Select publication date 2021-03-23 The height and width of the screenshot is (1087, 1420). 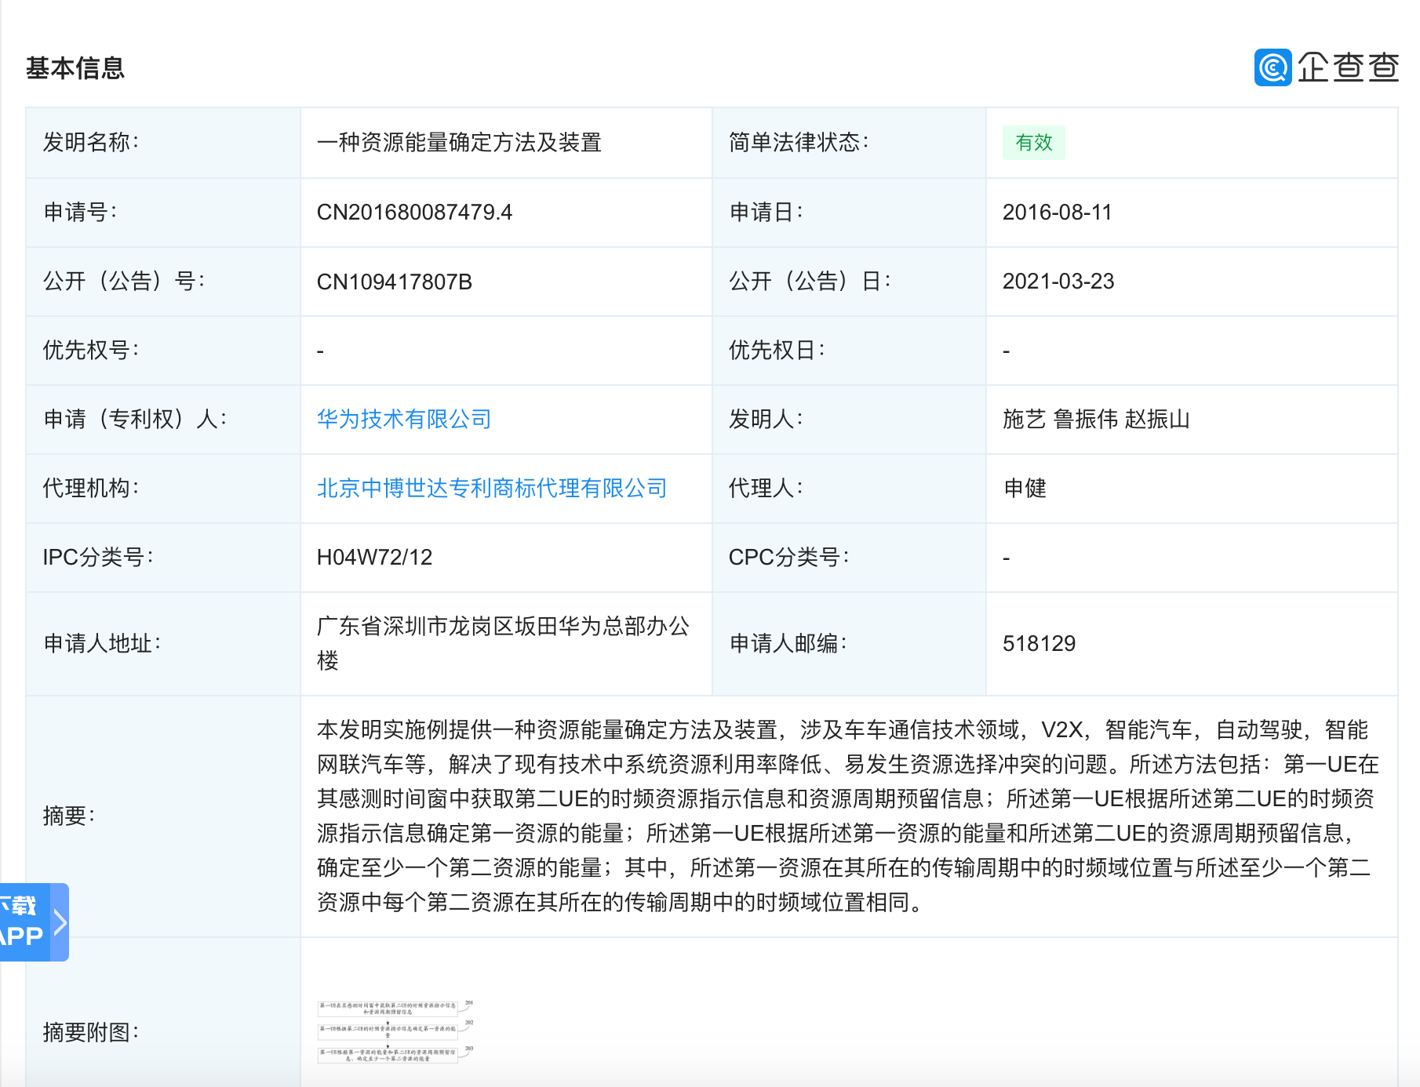[x=1058, y=281]
